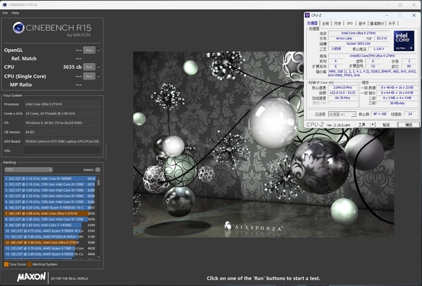This screenshot has width=422, height=286.
Task: Open the 处理器 #1 selection dropdown
Action: [342, 114]
